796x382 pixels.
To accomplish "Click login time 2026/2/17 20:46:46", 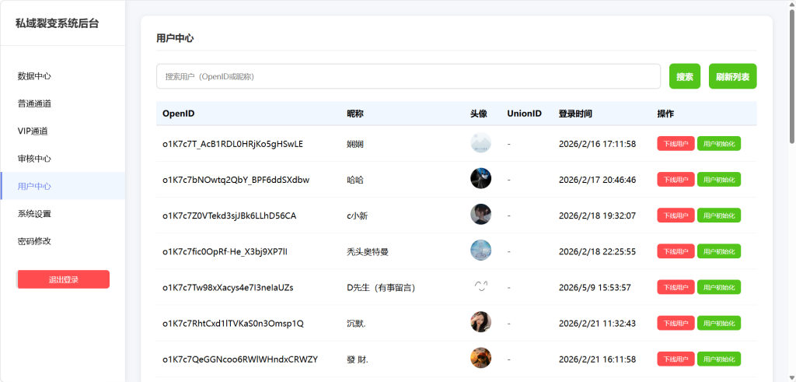I will point(598,180).
